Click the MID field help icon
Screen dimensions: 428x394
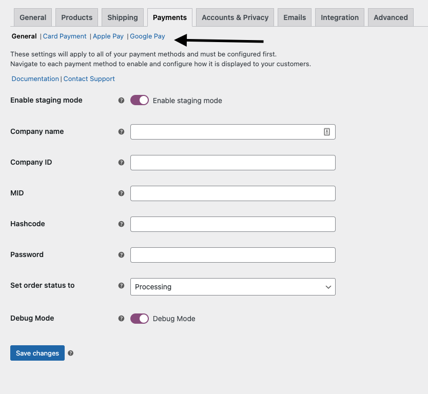point(121,193)
